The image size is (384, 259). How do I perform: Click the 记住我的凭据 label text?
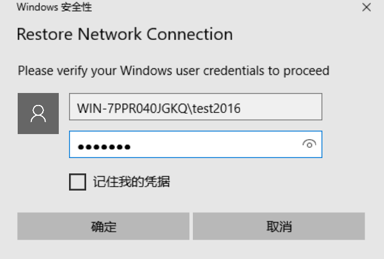coord(131,182)
